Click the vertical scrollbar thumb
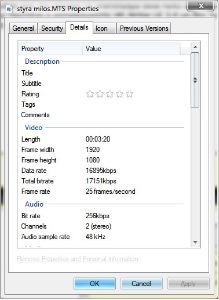 pyautogui.click(x=195, y=80)
